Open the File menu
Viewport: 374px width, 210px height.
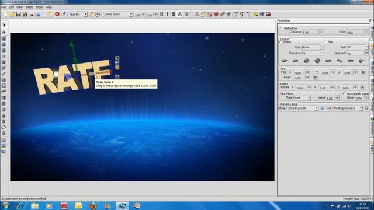[4, 8]
